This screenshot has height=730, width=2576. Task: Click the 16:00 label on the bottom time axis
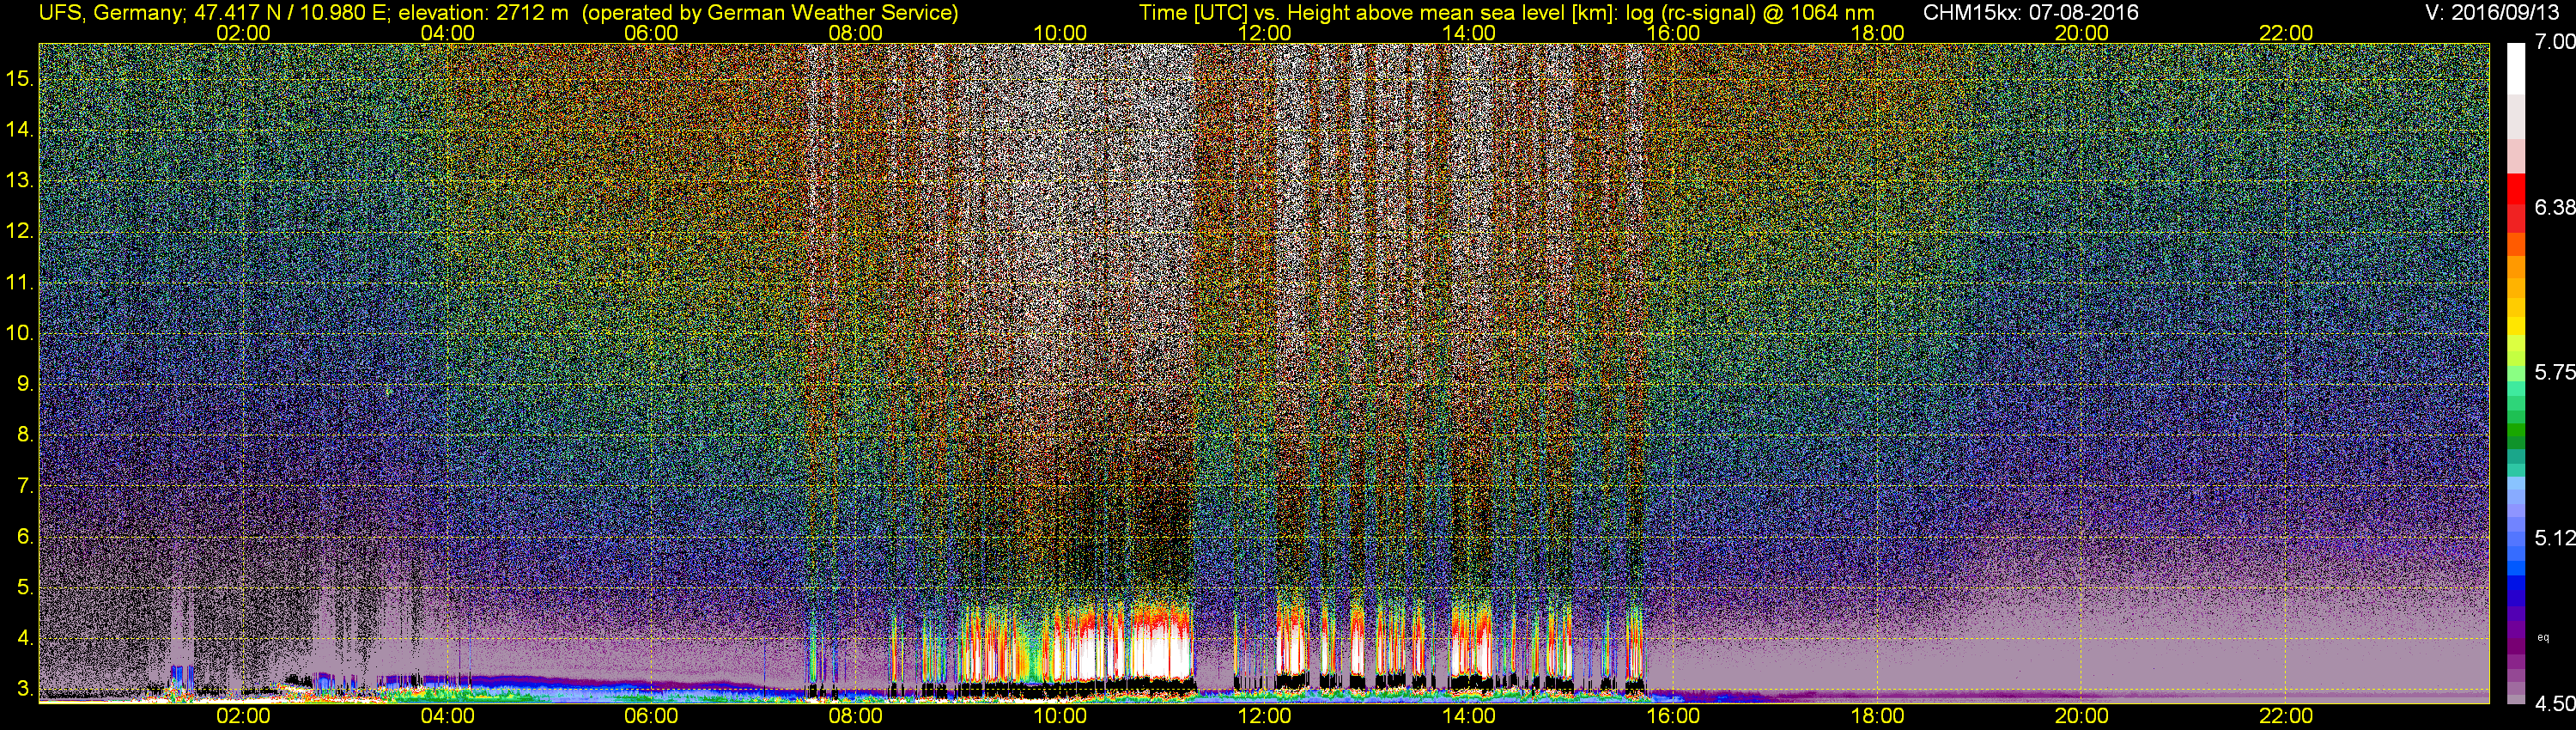1673,716
